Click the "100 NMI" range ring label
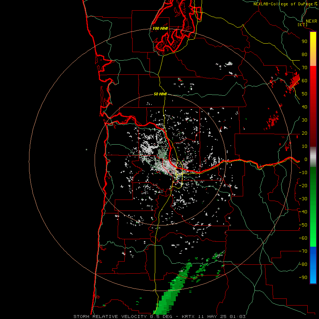319x319 pixels. pyautogui.click(x=160, y=28)
